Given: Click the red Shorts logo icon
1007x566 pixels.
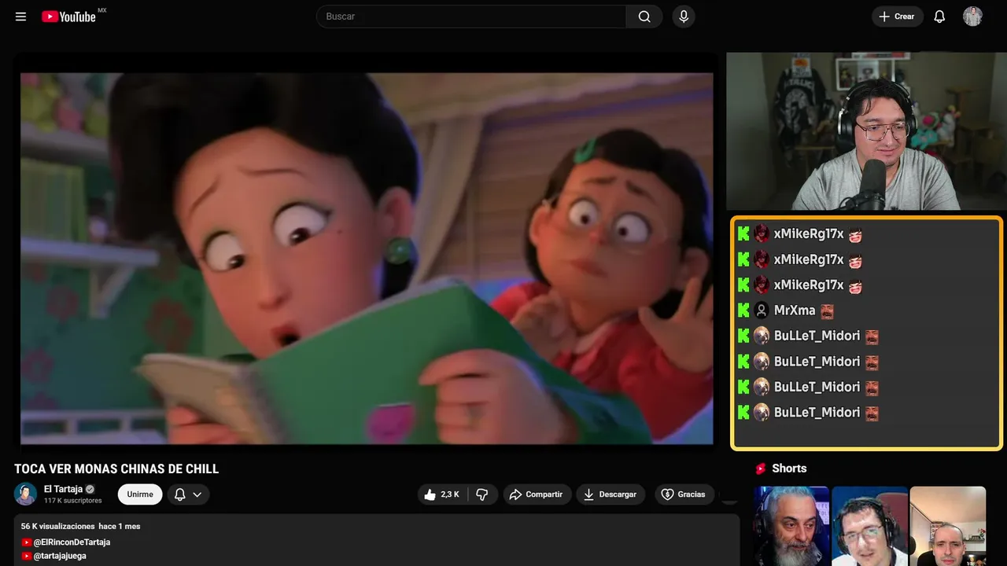Looking at the screenshot, I should [x=761, y=469].
